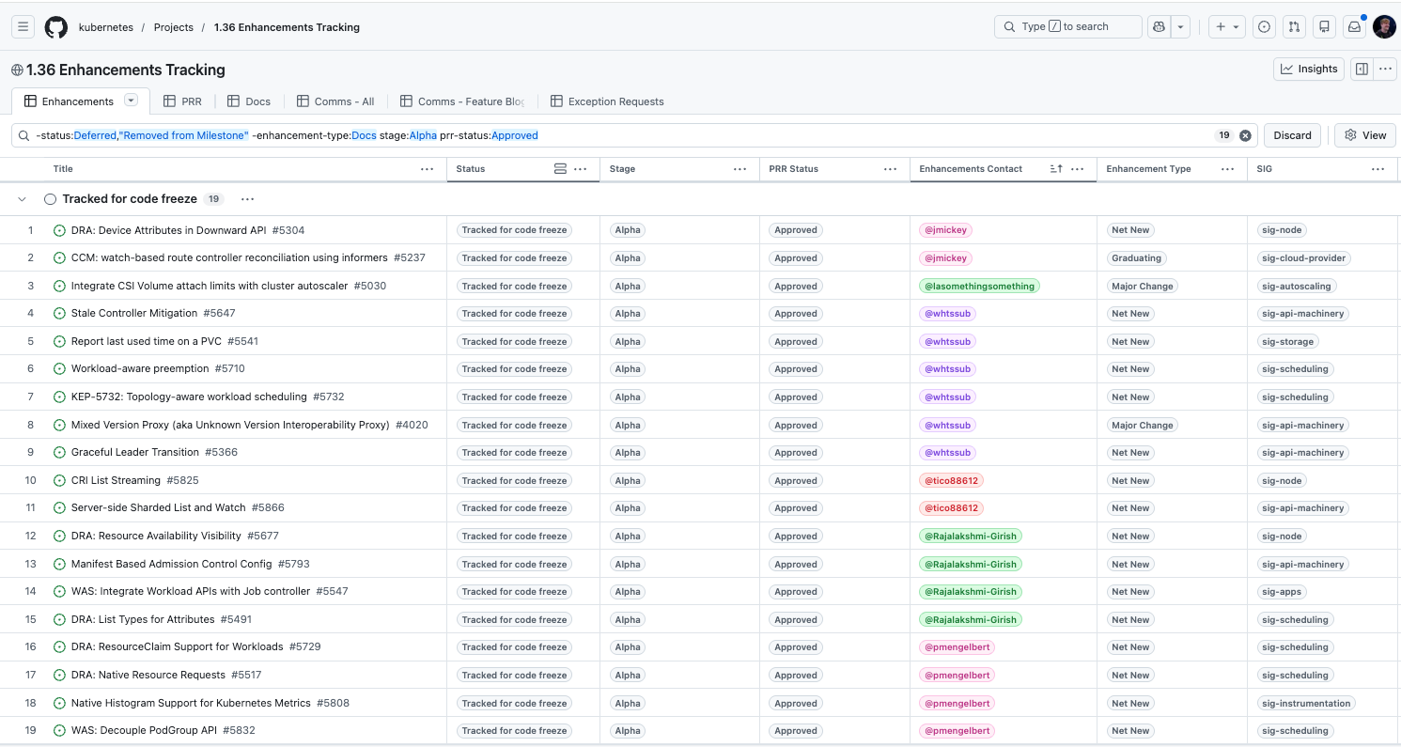Click open-issue icon for Native Histogram Support row

[x=59, y=703]
